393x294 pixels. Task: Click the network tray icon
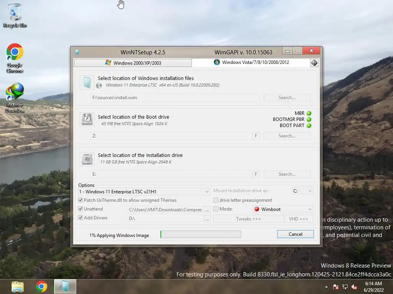click(345, 287)
